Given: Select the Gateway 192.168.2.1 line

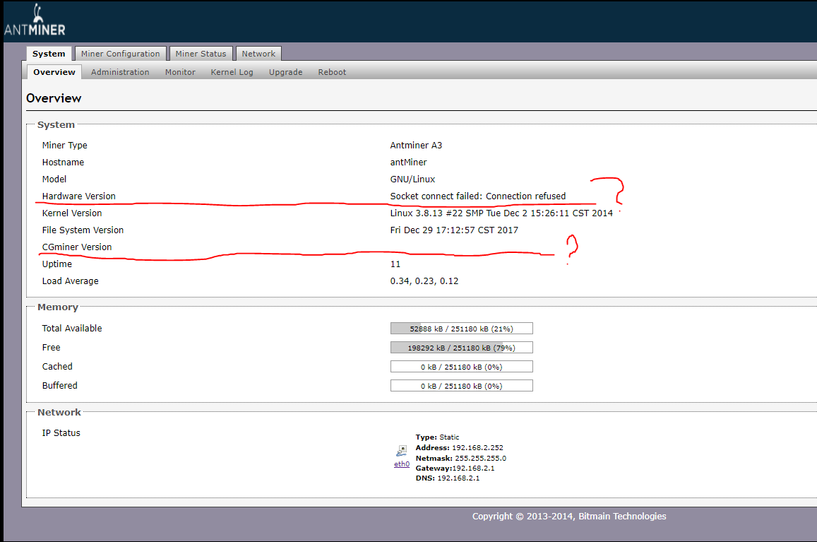Looking at the screenshot, I should click(x=455, y=468).
